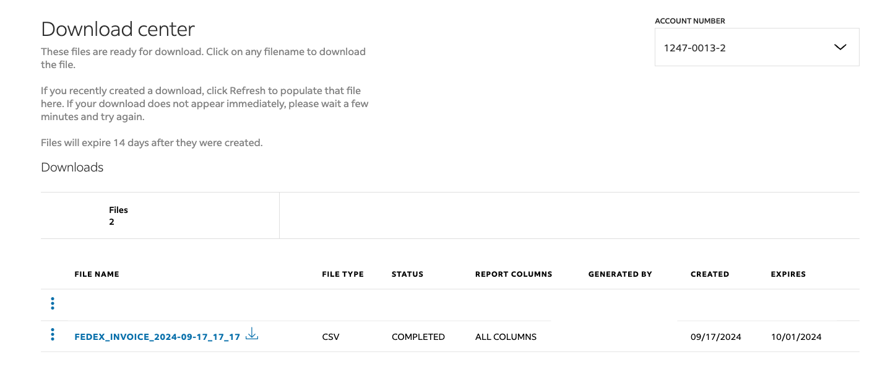Sort by the FILE NAME column header

tap(97, 274)
